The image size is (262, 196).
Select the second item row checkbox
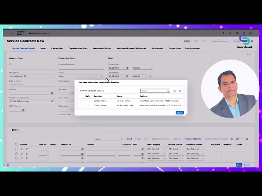[16, 154]
